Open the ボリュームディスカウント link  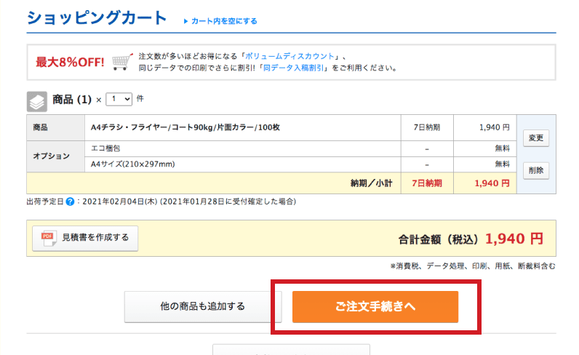[291, 56]
